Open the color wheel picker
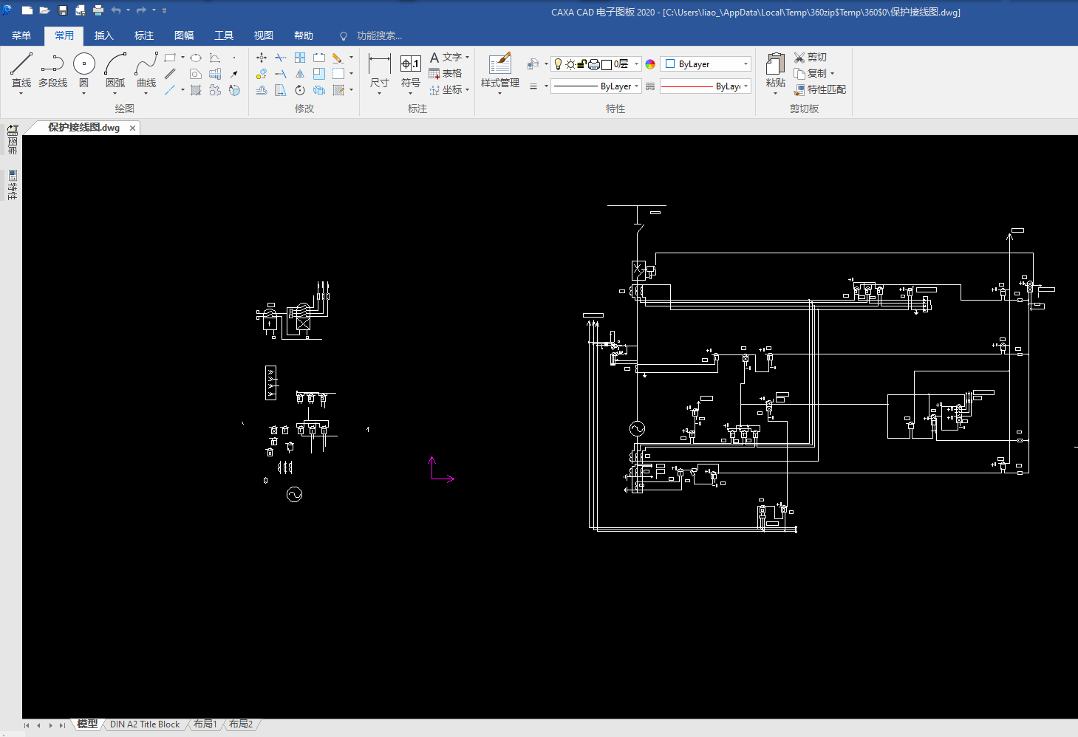This screenshot has height=737, width=1078. 650,64
